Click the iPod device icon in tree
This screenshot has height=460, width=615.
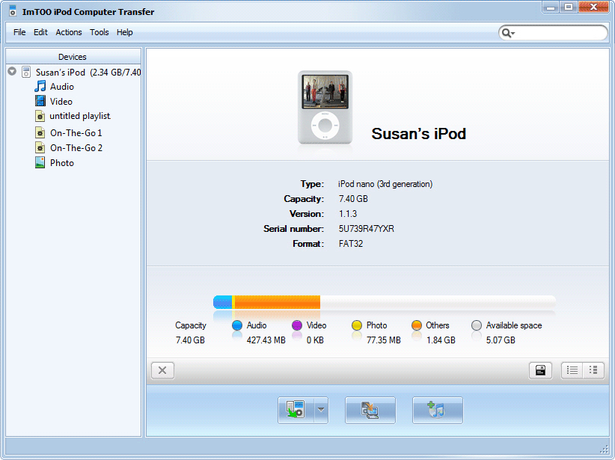[x=26, y=72]
